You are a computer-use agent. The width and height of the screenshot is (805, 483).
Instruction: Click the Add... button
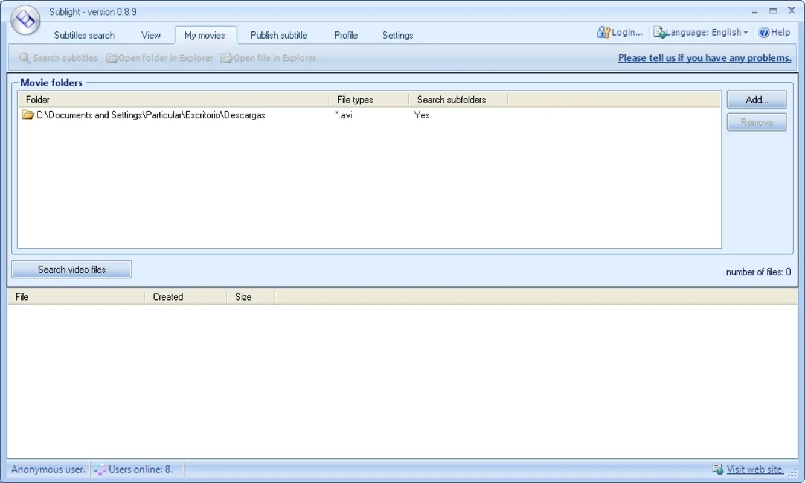click(x=757, y=100)
